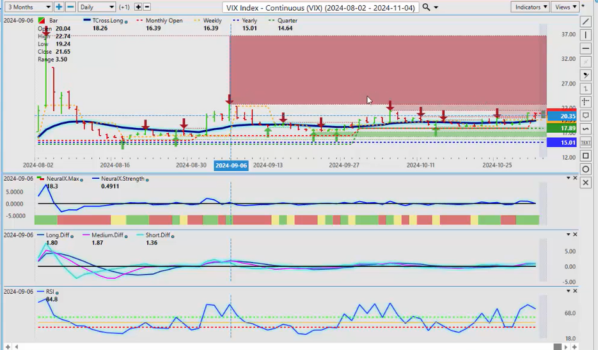
Task: Click the Bar legend color icon
Action: (41, 20)
